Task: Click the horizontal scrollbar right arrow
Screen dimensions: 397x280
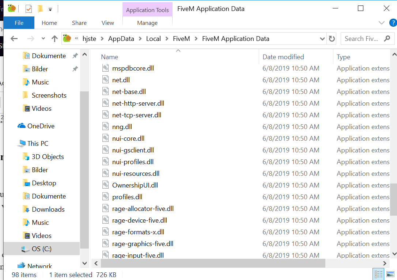Action: [x=385, y=263]
